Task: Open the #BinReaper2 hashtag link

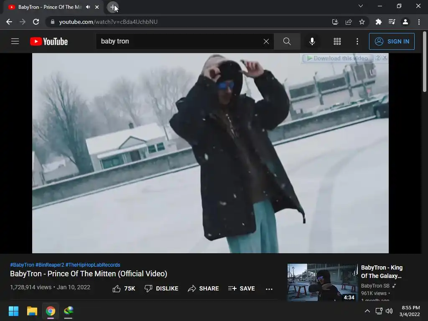Action: pos(50,265)
